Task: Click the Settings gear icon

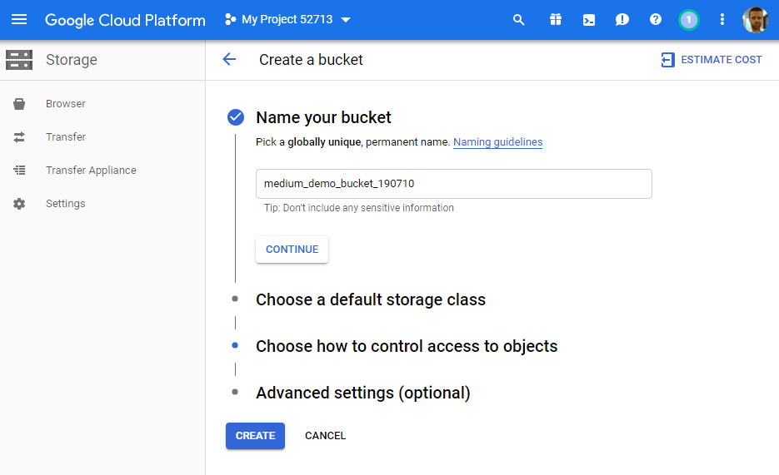Action: click(x=19, y=204)
